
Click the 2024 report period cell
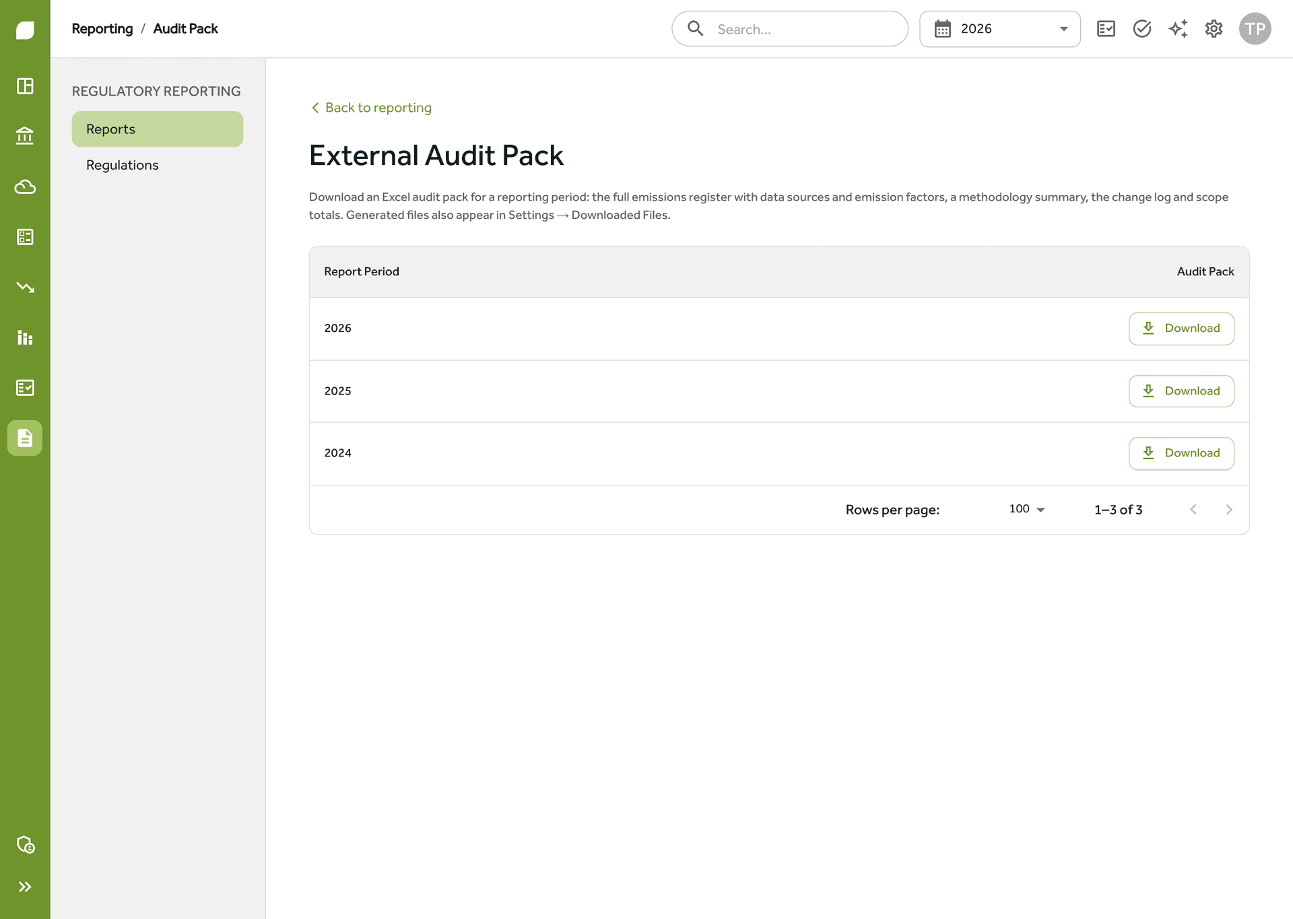click(x=338, y=452)
